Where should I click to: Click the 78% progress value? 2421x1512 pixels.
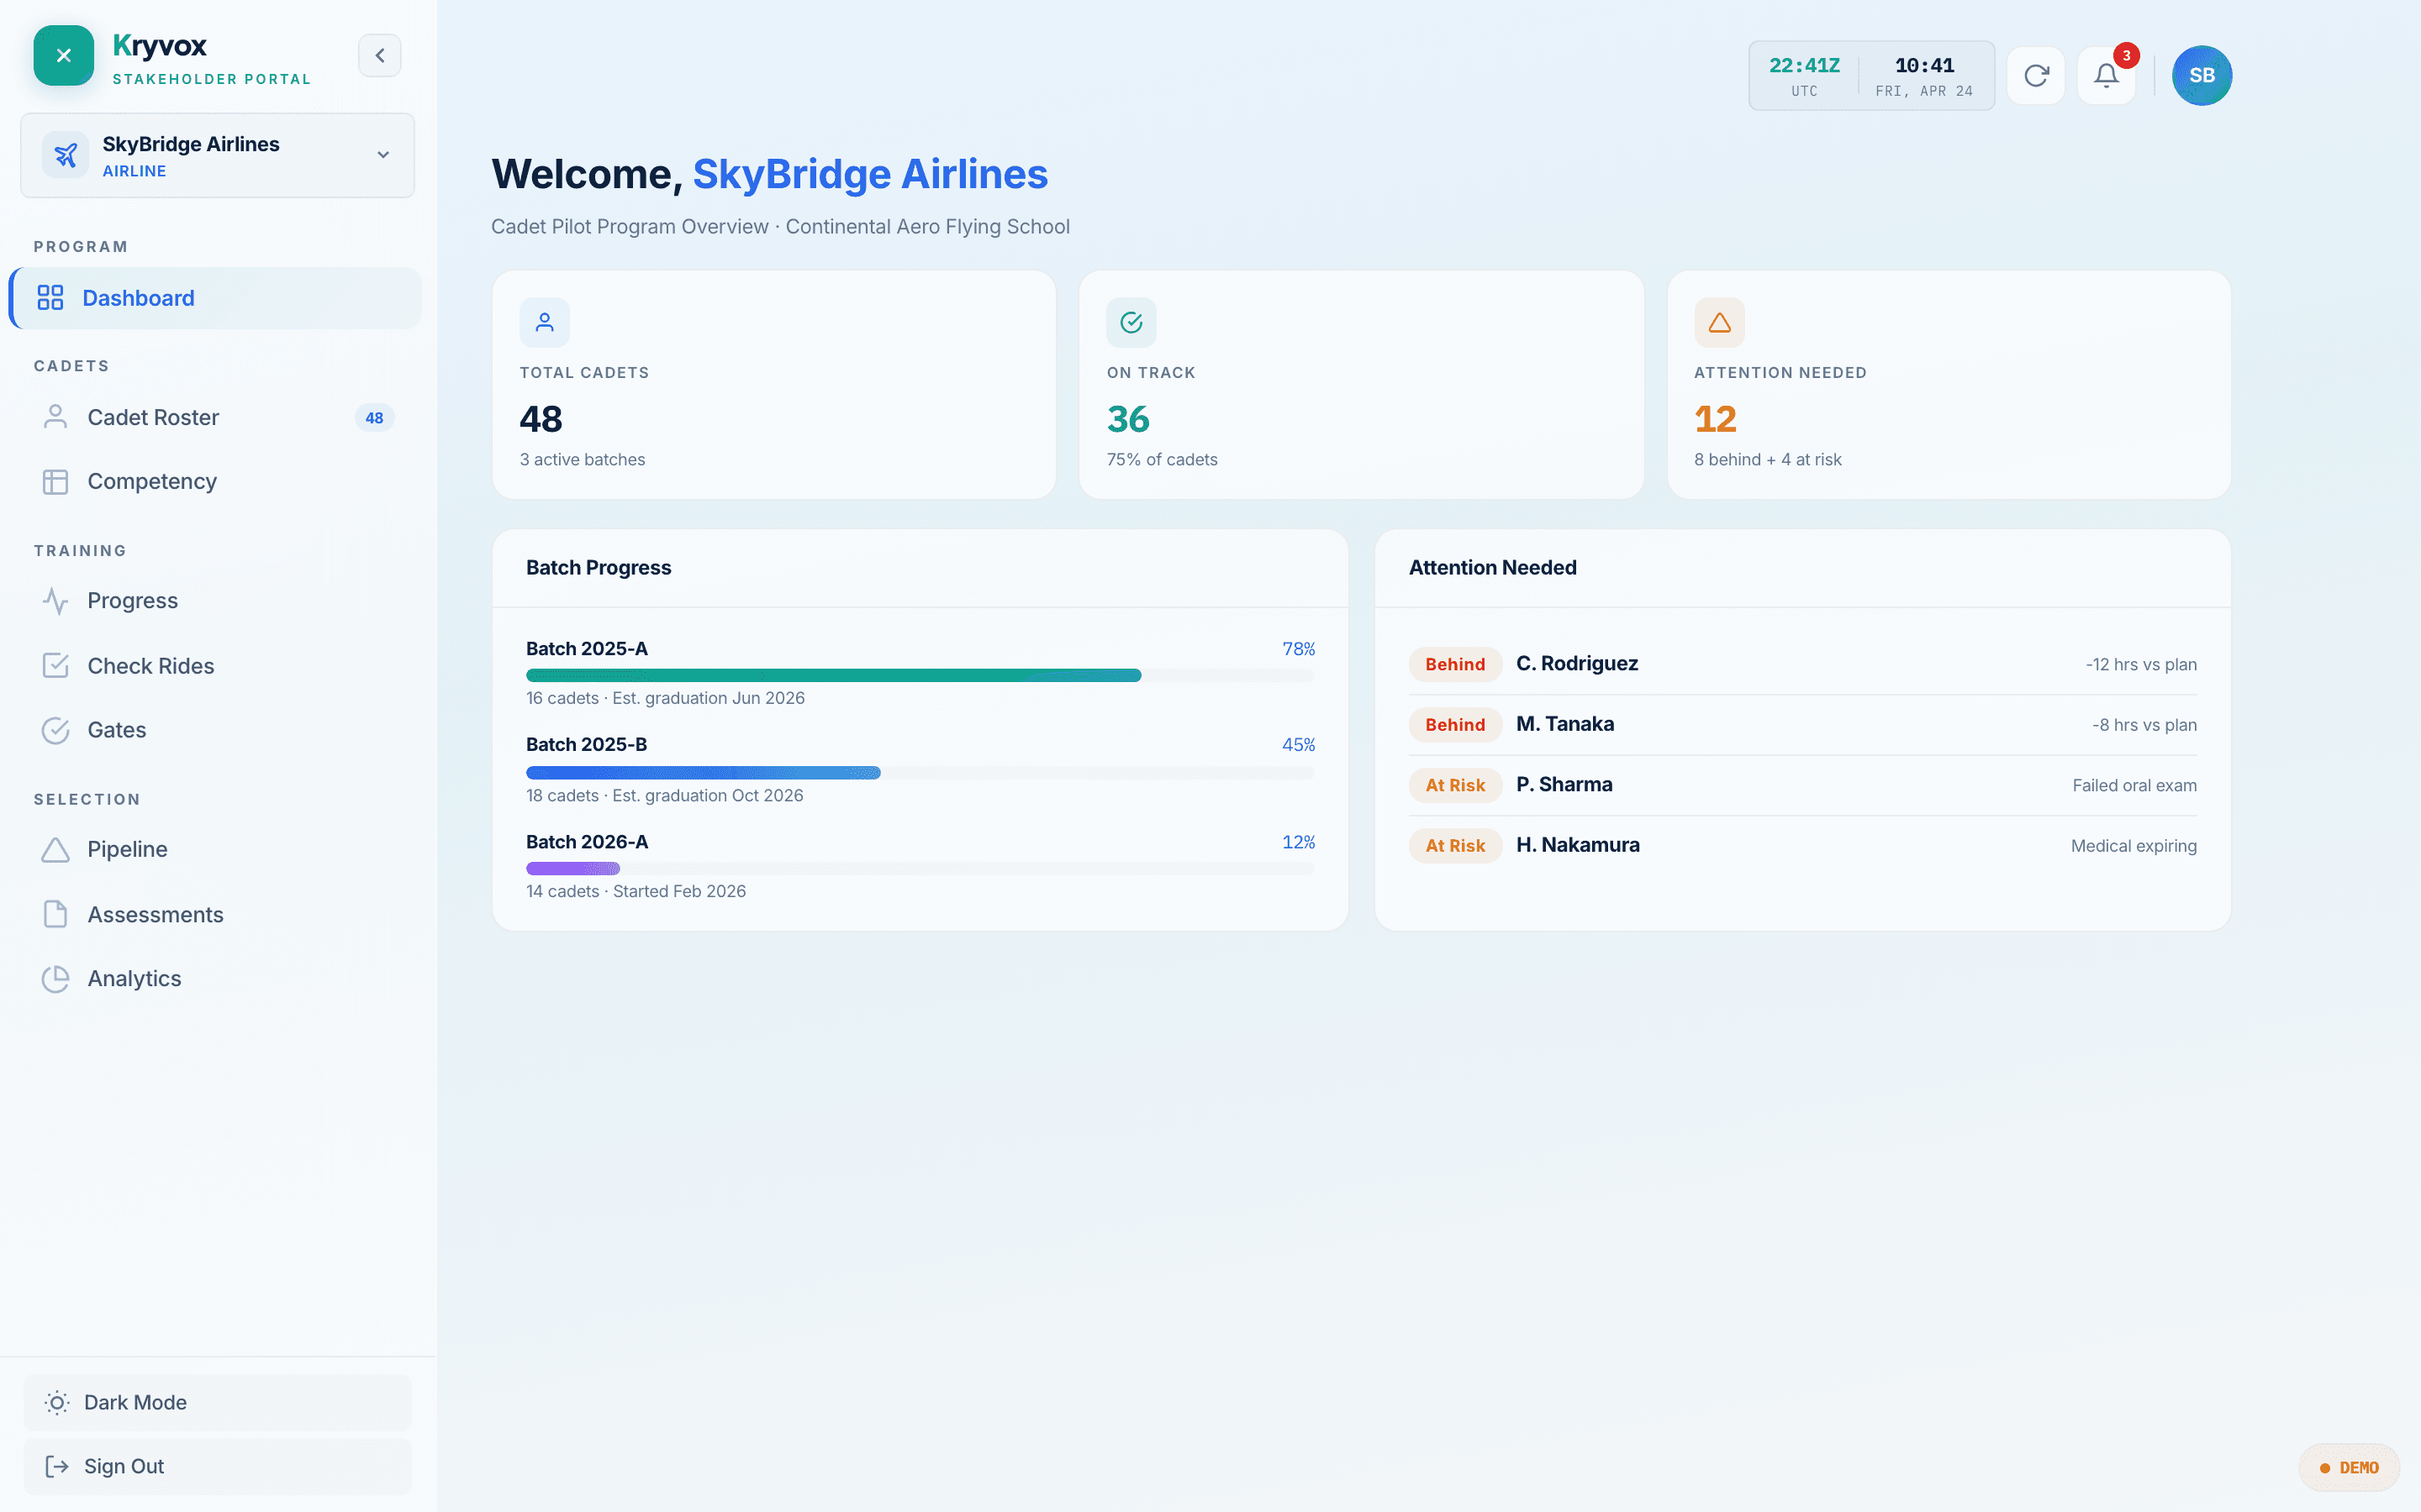[1299, 649]
